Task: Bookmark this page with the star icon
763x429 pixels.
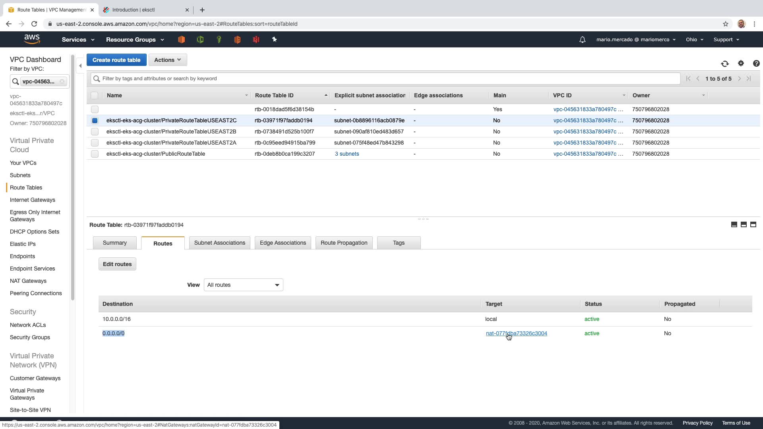Action: [x=726, y=24]
